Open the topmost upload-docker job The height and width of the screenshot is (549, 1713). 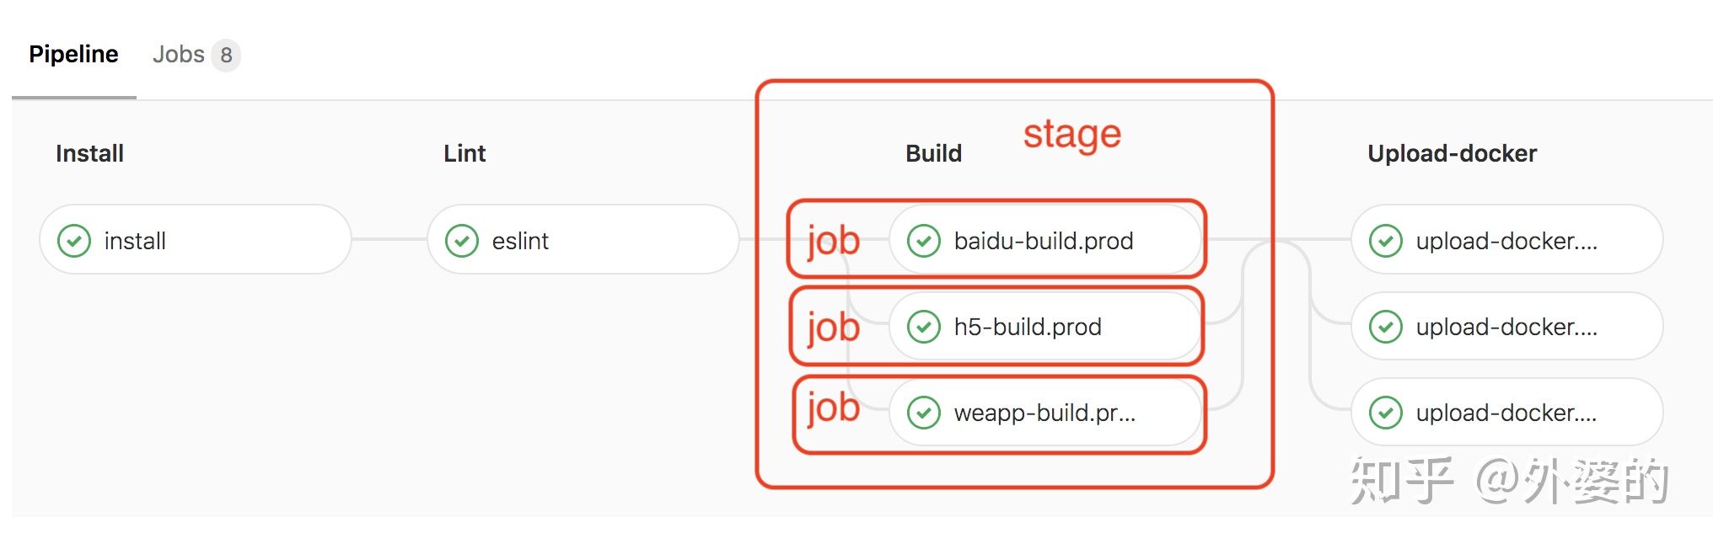tap(1506, 242)
